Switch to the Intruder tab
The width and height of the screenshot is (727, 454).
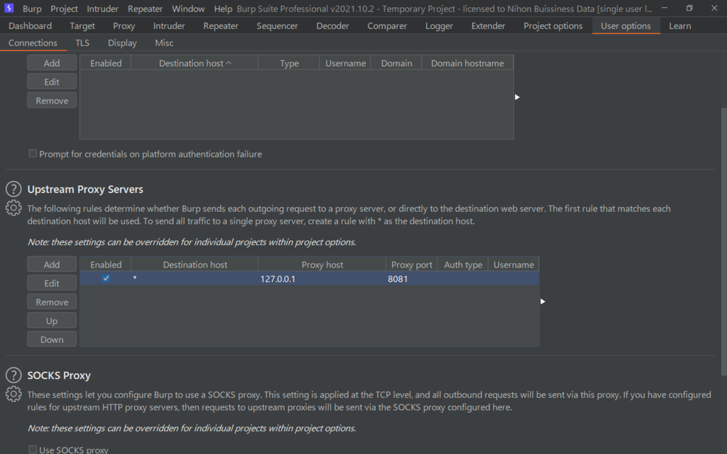169,26
